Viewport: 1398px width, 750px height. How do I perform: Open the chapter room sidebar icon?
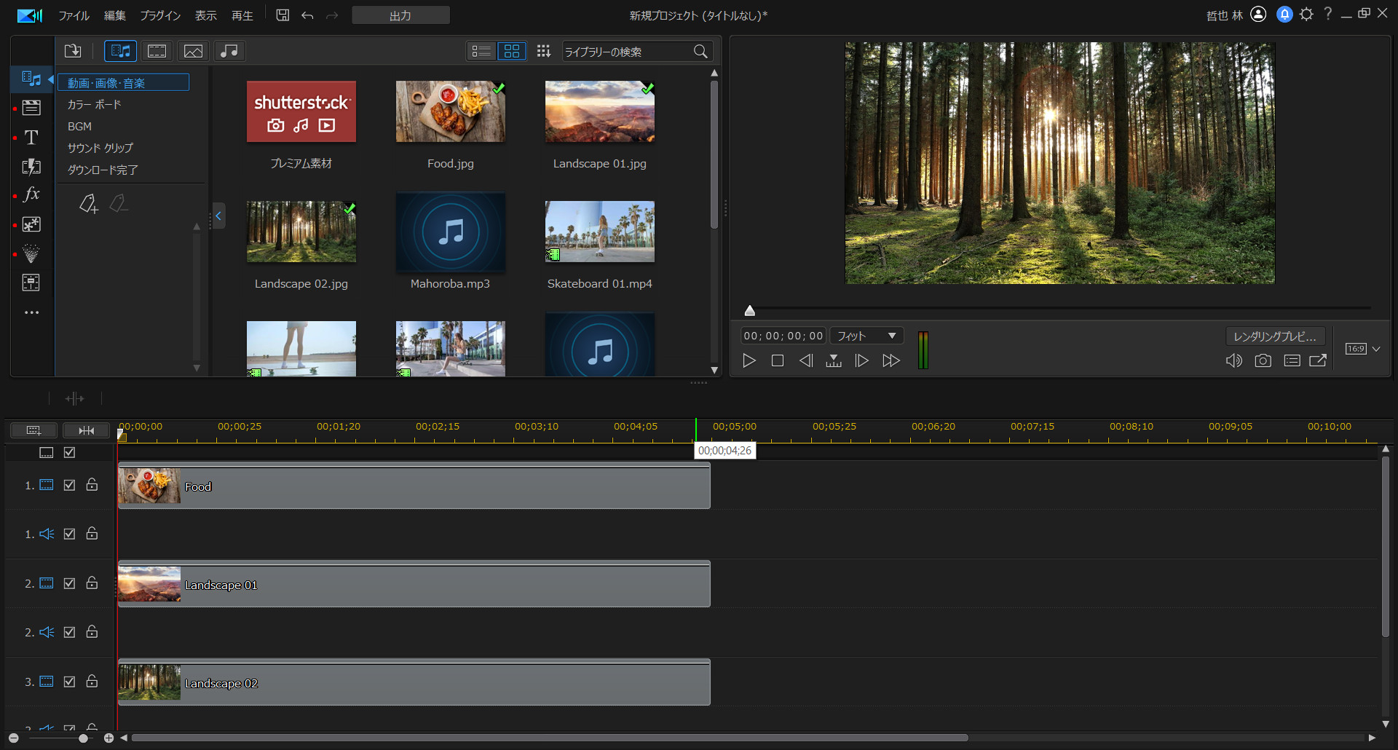(31, 283)
